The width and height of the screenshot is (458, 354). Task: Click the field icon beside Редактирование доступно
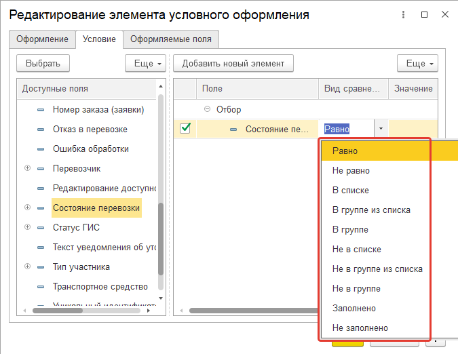pyautogui.click(x=41, y=189)
